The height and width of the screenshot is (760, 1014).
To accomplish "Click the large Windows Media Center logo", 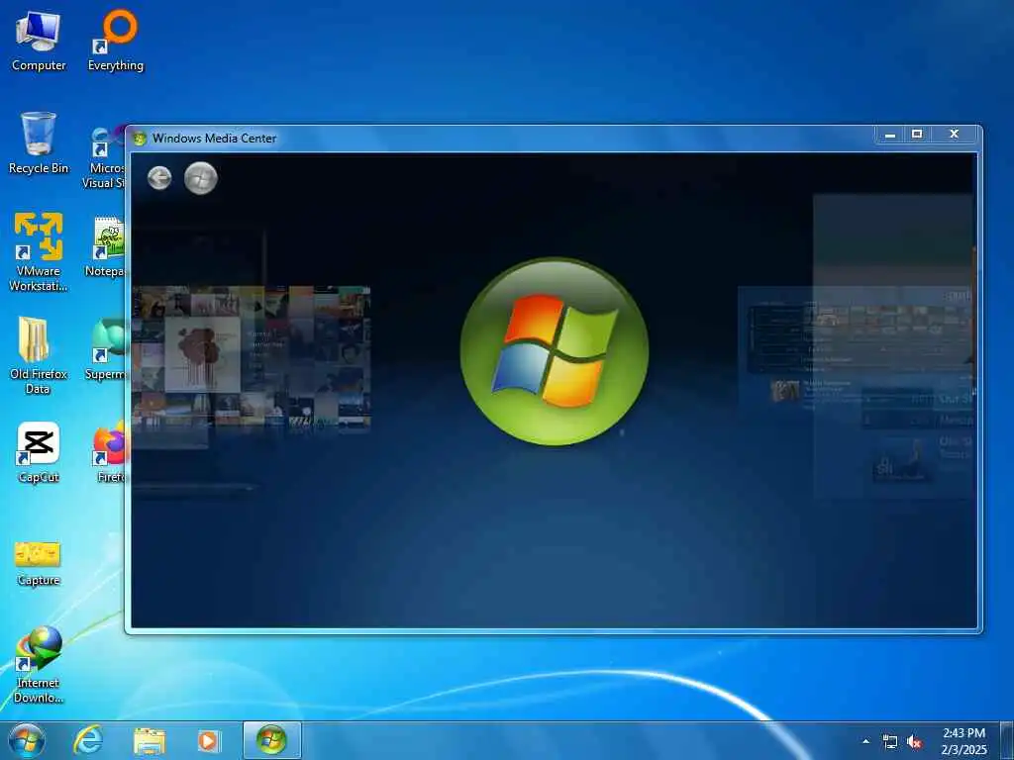I will 555,351.
